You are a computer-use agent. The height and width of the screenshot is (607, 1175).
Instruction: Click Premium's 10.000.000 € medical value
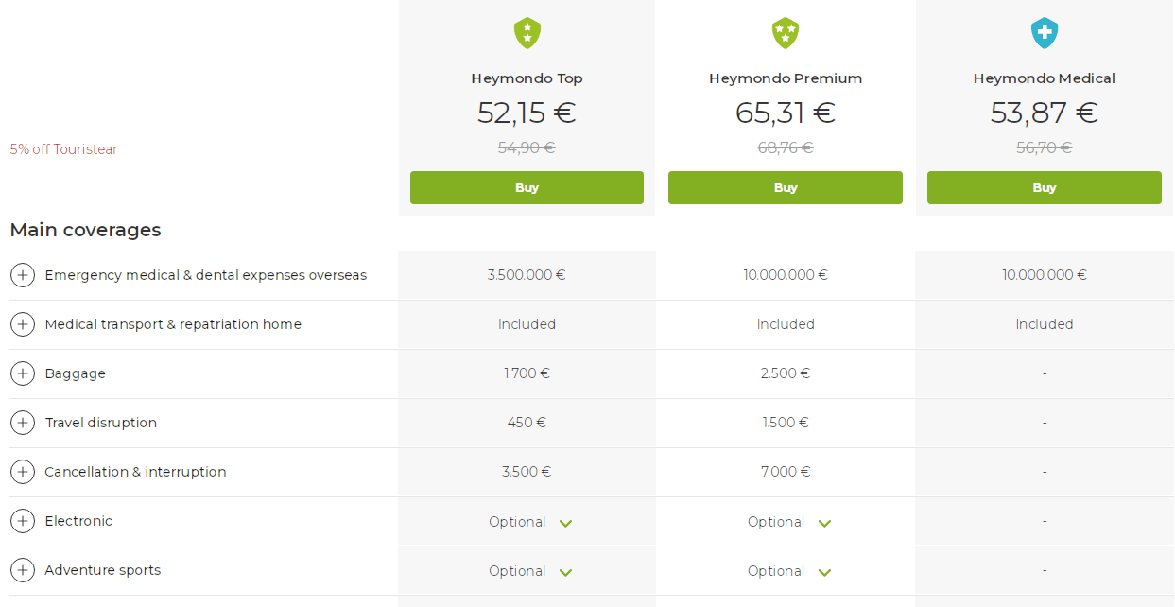[786, 275]
